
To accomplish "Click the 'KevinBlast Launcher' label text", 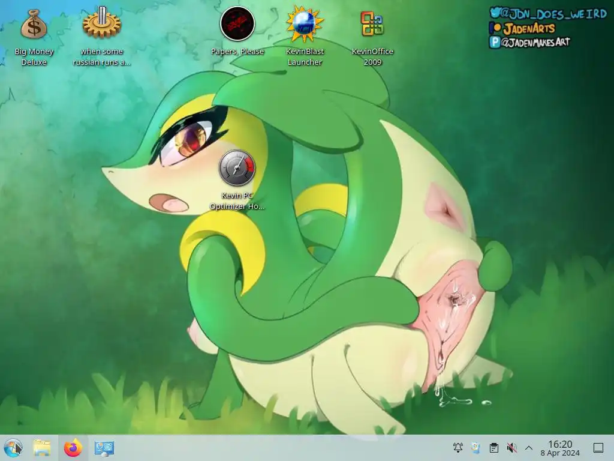I will (x=305, y=57).
